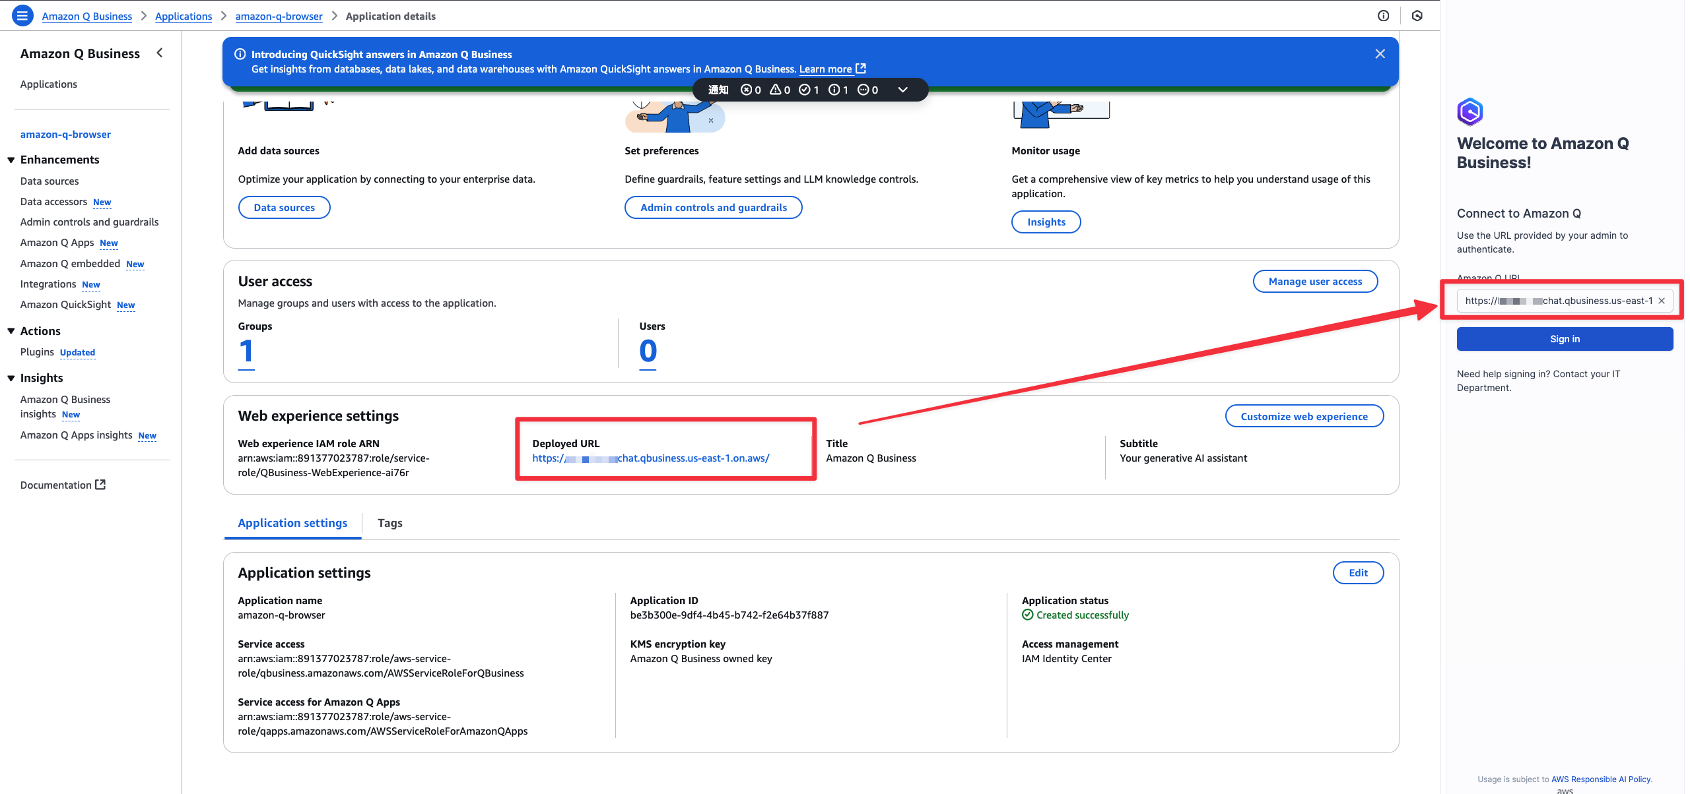Click 'Your generative AI assistant' subtitle value
The height and width of the screenshot is (794, 1690).
(1184, 458)
